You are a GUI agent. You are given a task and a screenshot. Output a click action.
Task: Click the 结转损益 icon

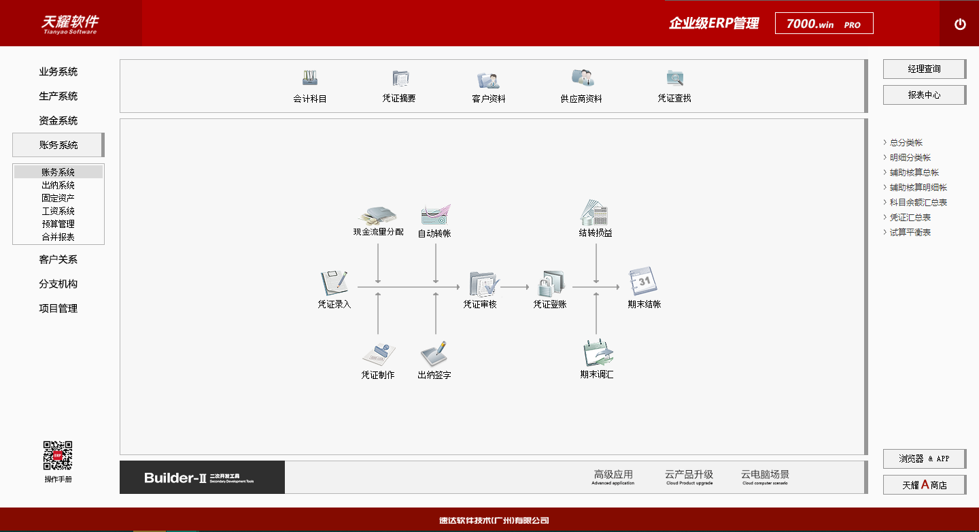596,212
